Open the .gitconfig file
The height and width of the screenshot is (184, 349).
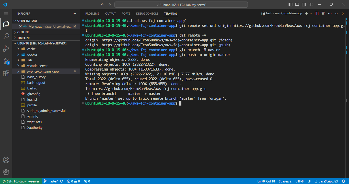(46, 94)
